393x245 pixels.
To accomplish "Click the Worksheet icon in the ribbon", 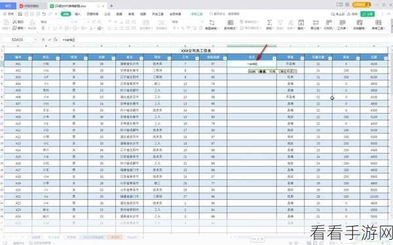I will (x=342, y=23).
